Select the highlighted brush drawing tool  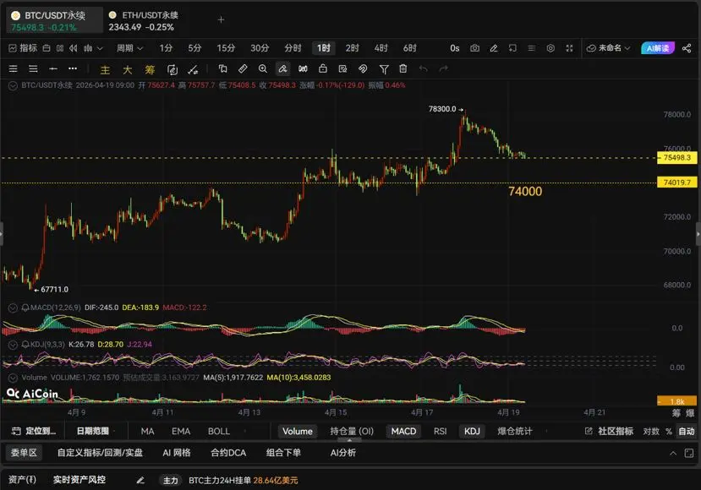click(282, 68)
